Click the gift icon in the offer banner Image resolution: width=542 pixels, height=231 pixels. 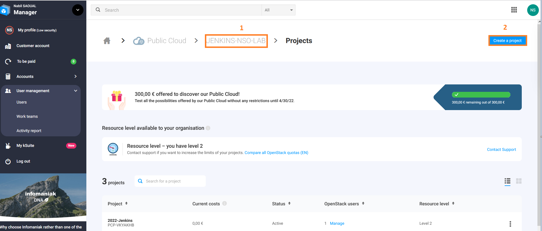[x=117, y=100]
